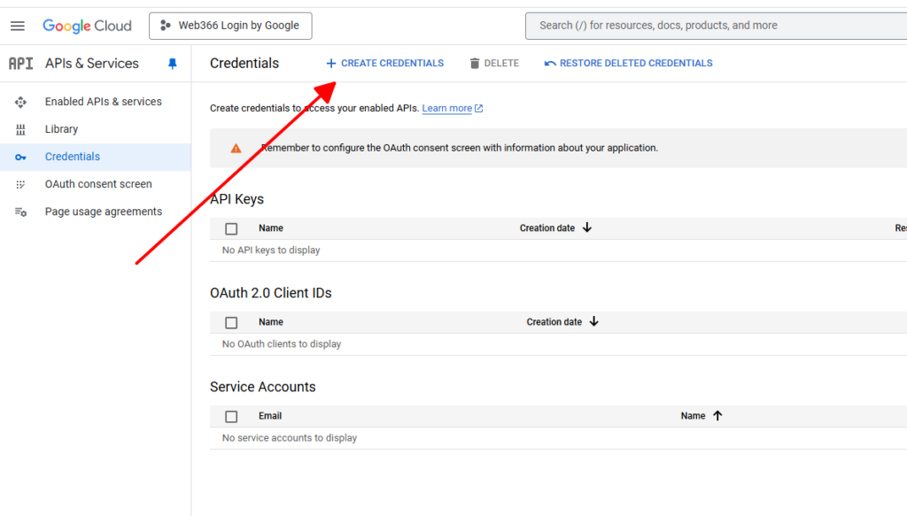Click the orange warning triangle icon

click(x=236, y=149)
